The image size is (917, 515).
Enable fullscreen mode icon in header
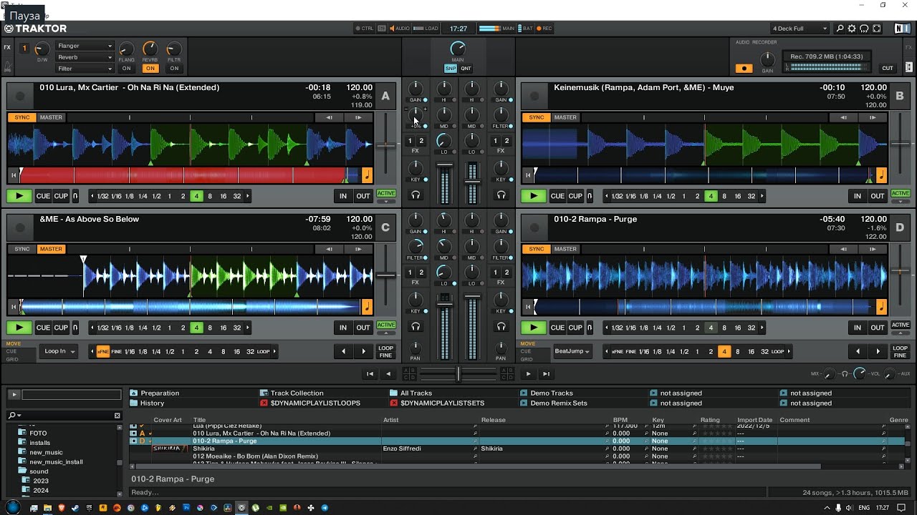(x=876, y=29)
